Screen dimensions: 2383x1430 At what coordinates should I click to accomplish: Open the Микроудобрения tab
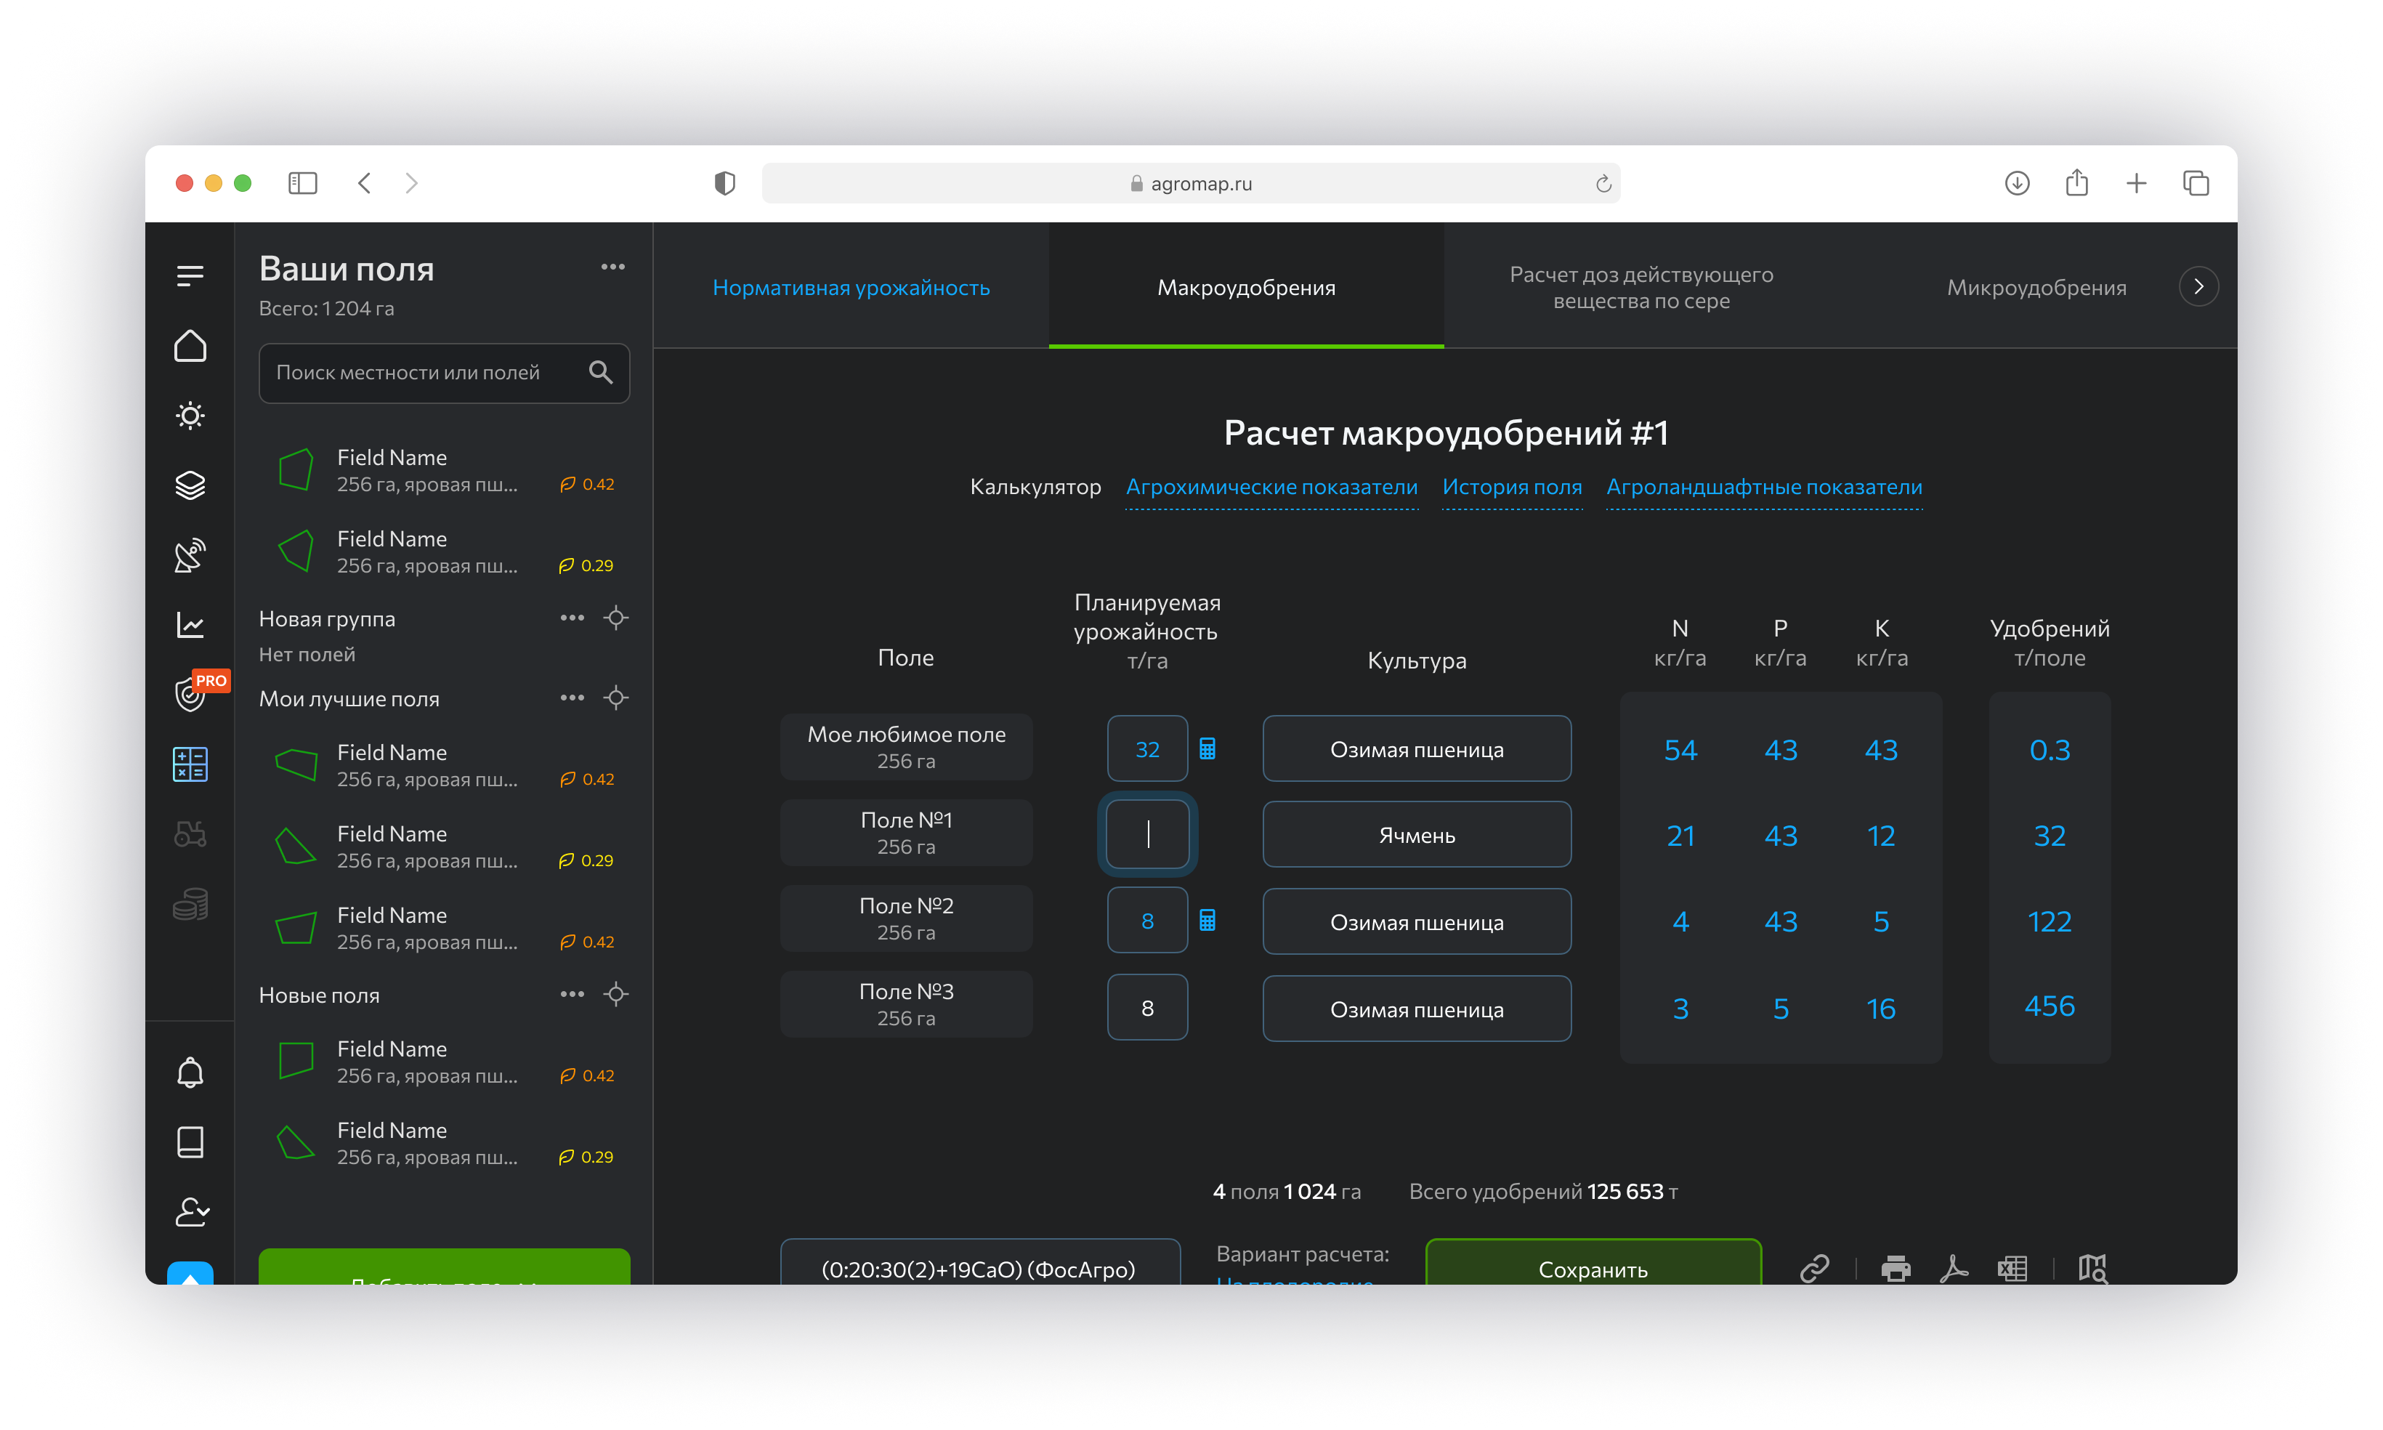coord(2036,287)
